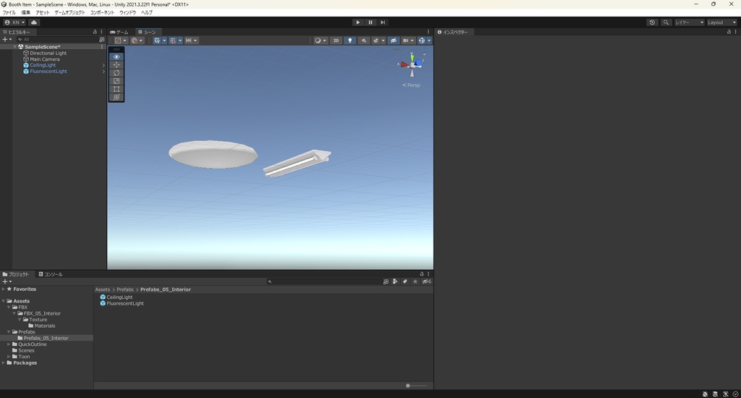Expand the CeilingLight prefab arrow in Hierarchy

pyautogui.click(x=103, y=65)
